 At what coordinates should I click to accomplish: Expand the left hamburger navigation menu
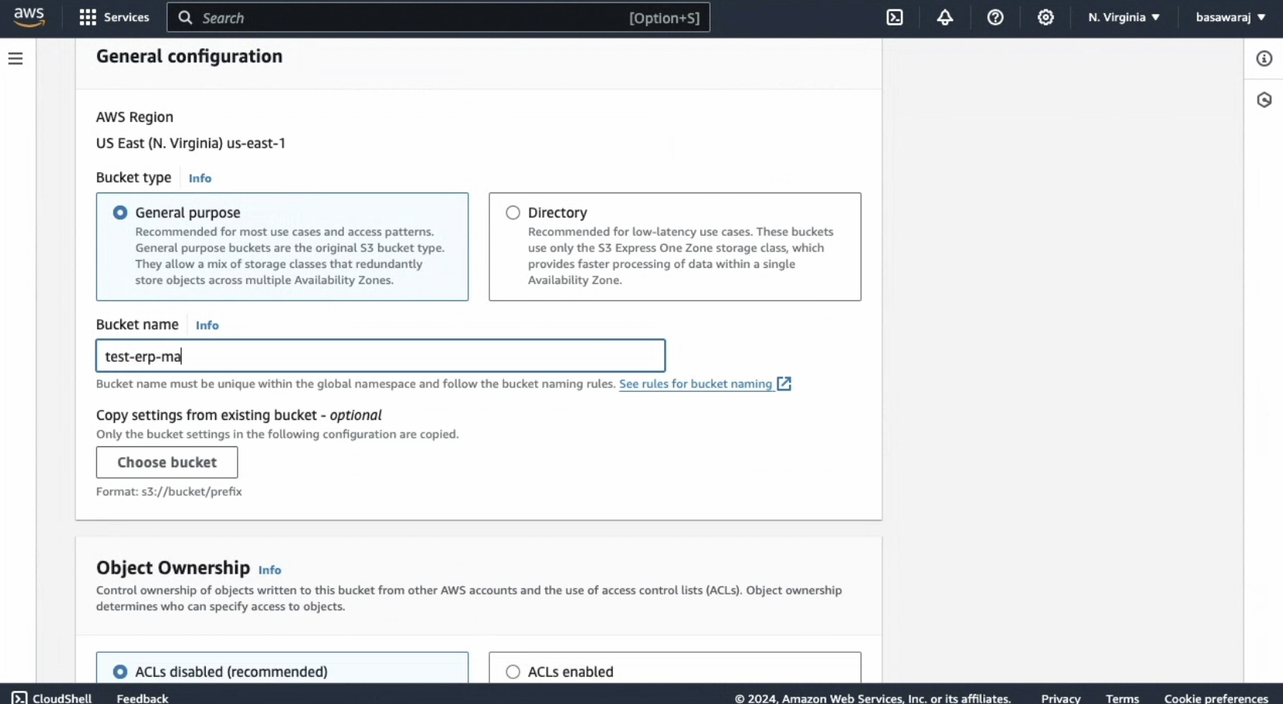point(16,59)
